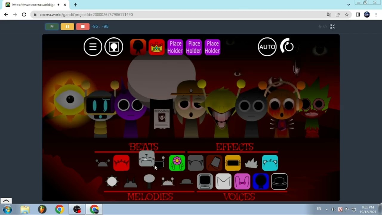382x215 pixels.
Task: Pick the blue dark silhouette voice icon
Action: pyautogui.click(x=261, y=182)
